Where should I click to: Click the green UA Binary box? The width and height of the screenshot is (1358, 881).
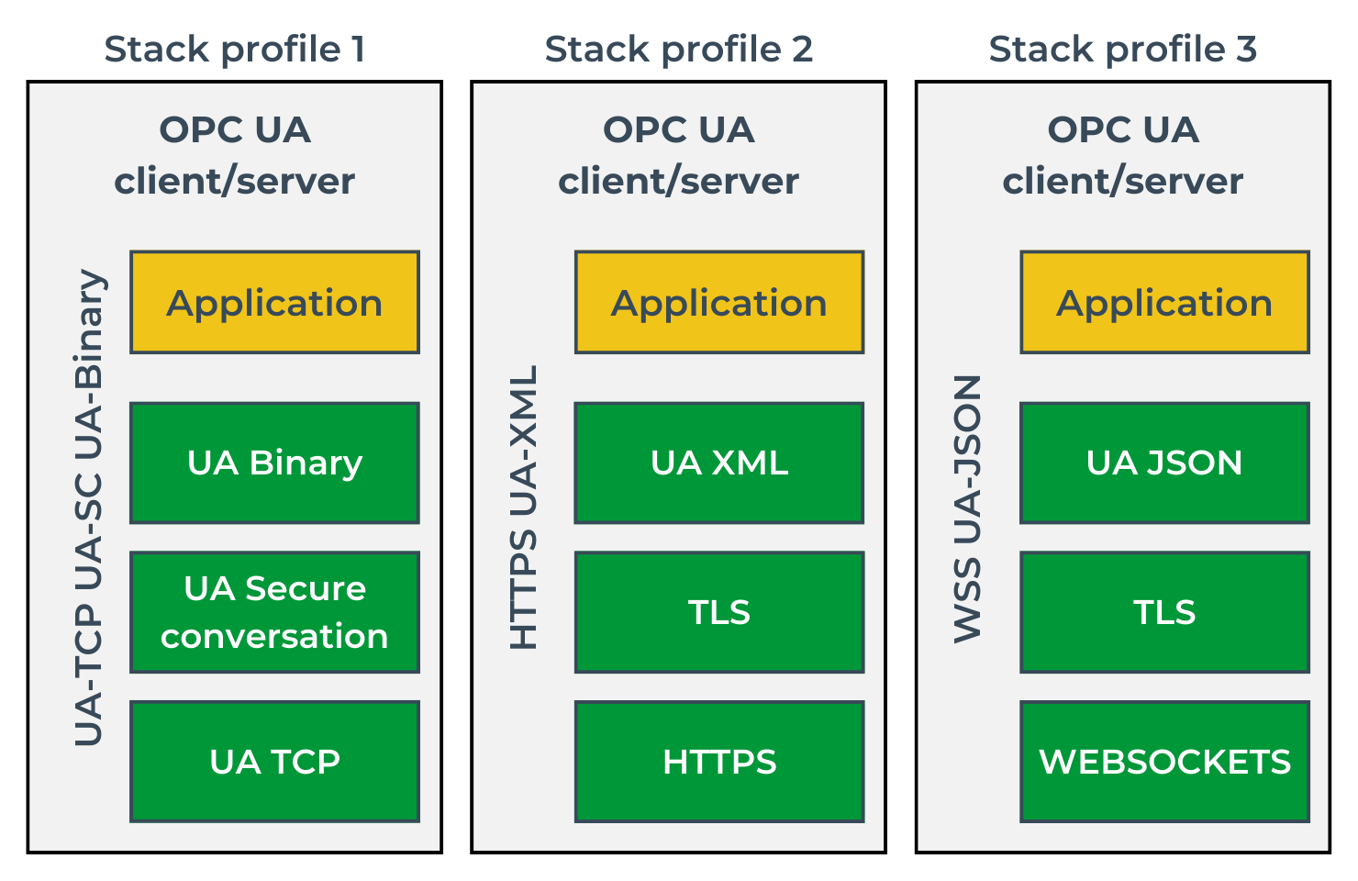pyautogui.click(x=274, y=463)
